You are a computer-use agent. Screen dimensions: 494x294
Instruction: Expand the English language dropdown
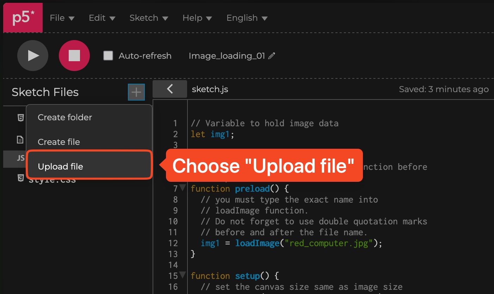pos(247,18)
